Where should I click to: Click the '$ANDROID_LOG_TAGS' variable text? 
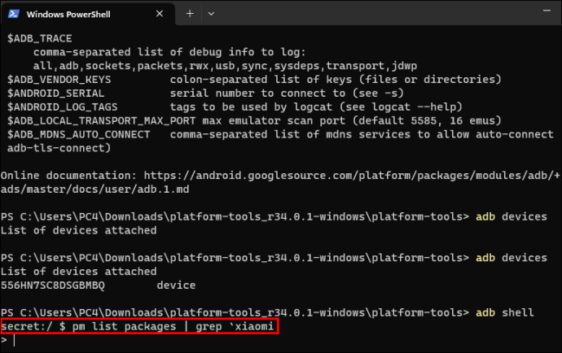coord(63,107)
